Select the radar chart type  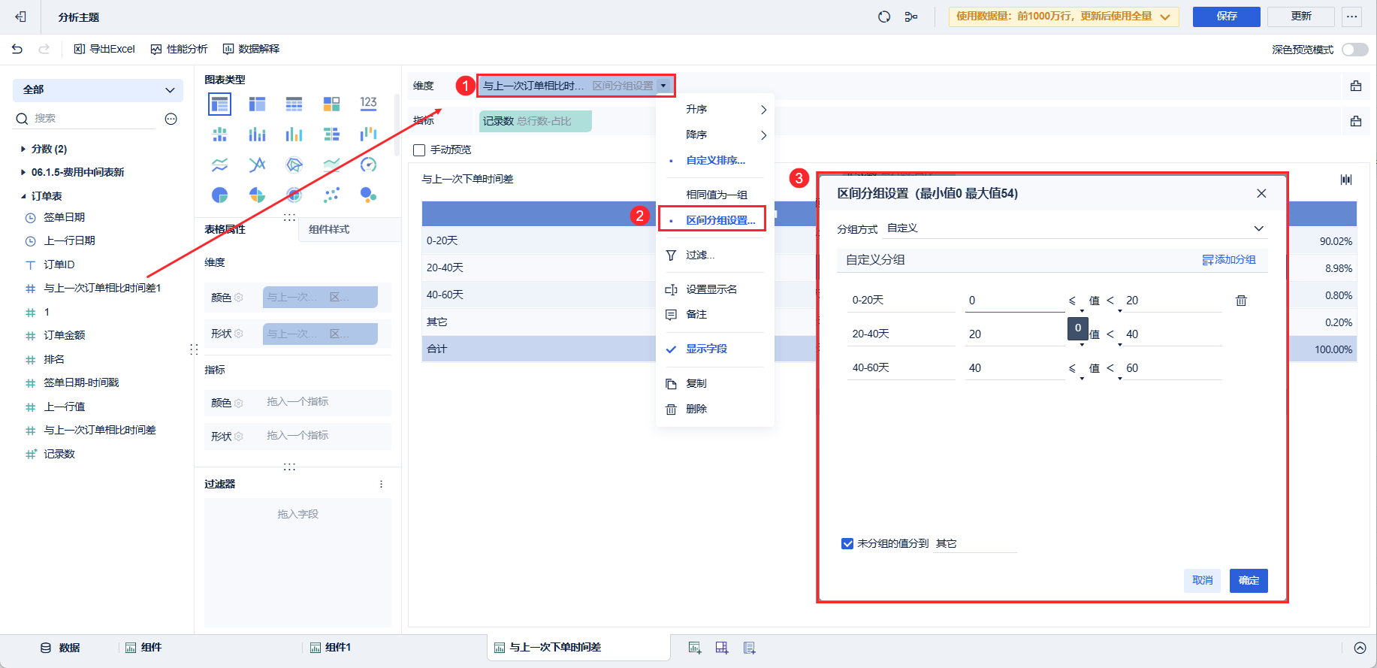tap(294, 165)
